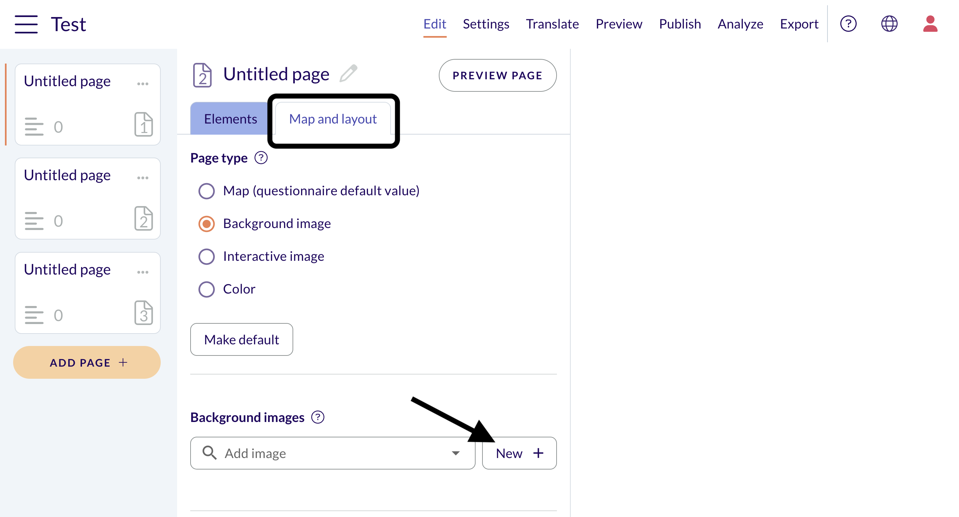Open the Settings menu item
The height and width of the screenshot is (517, 959).
click(x=486, y=24)
